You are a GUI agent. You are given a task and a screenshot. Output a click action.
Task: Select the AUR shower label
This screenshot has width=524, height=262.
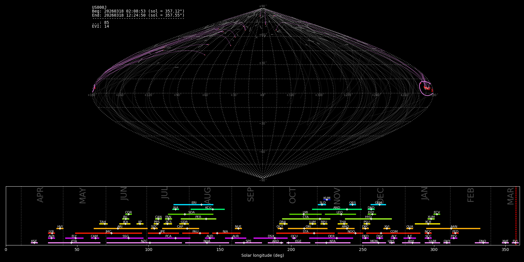236,236
